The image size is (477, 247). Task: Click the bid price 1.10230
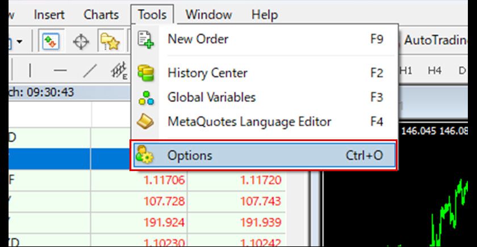click(x=164, y=242)
